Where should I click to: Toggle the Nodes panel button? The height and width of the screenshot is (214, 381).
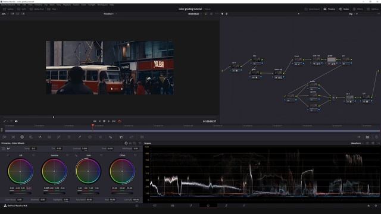[x=344, y=9]
